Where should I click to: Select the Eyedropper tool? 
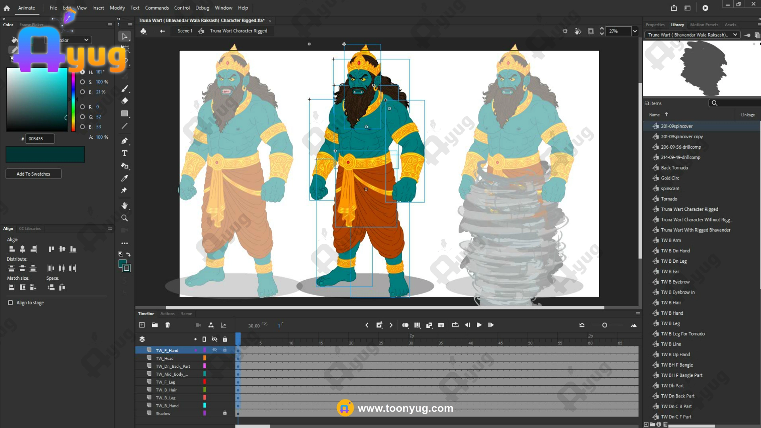coord(124,178)
